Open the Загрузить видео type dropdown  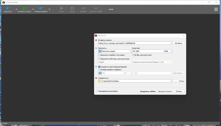[115, 51]
